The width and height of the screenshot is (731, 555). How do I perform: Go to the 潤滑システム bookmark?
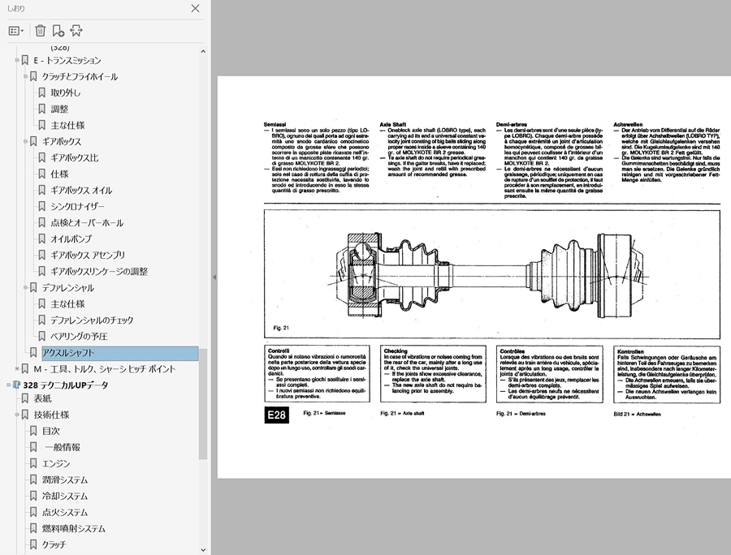coord(65,480)
